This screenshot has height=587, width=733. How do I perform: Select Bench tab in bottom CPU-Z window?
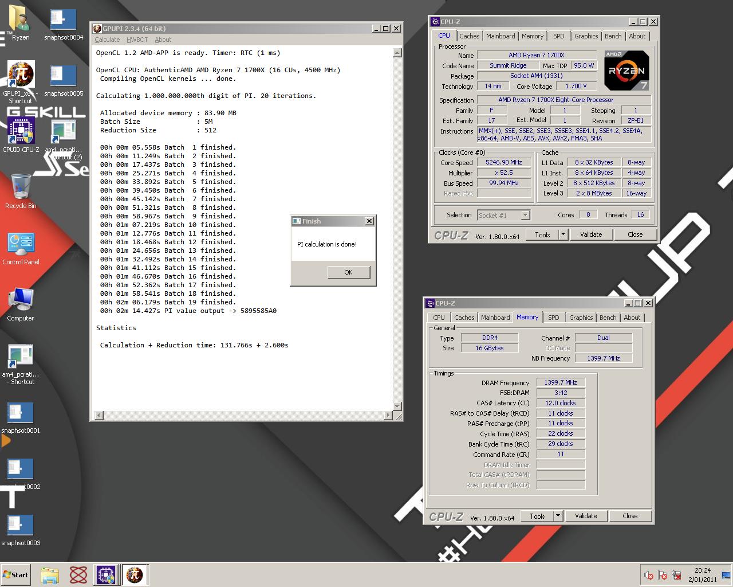tap(608, 318)
